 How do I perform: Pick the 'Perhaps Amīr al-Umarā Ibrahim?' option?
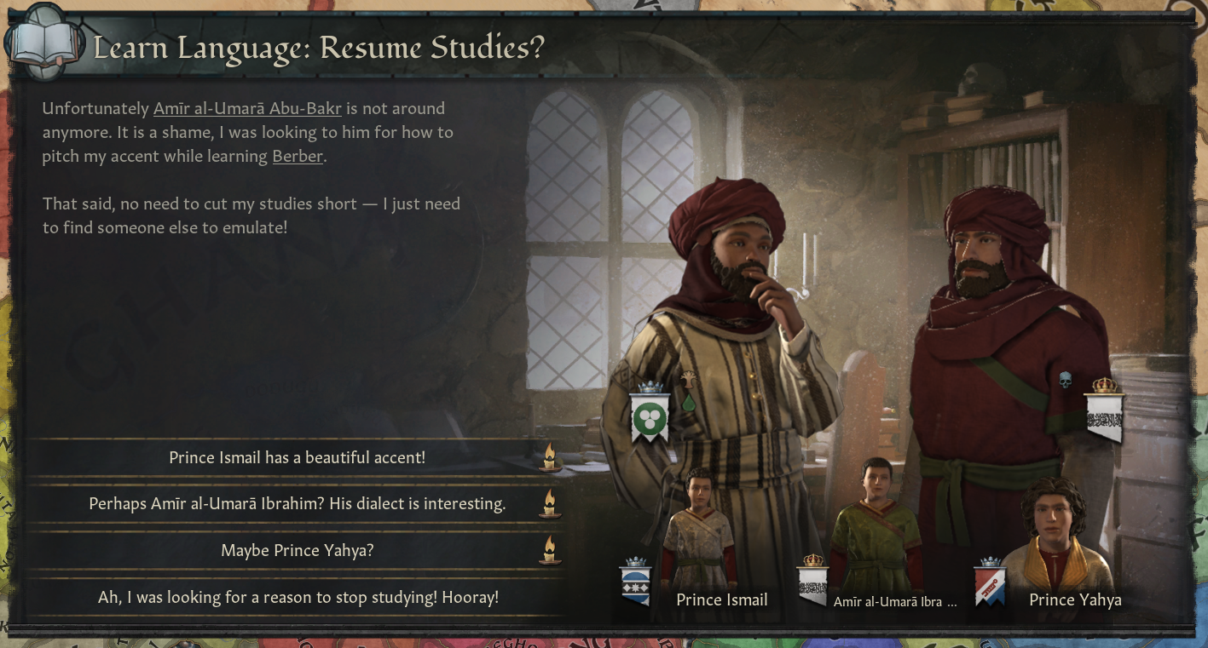click(x=297, y=503)
